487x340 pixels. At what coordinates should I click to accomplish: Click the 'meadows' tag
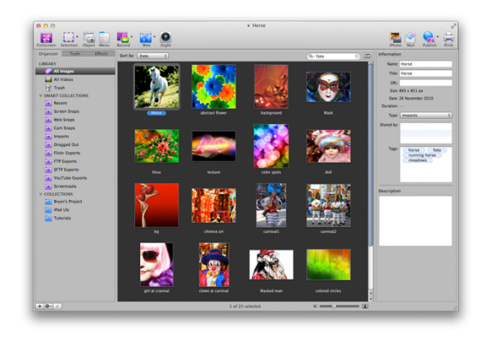click(418, 161)
